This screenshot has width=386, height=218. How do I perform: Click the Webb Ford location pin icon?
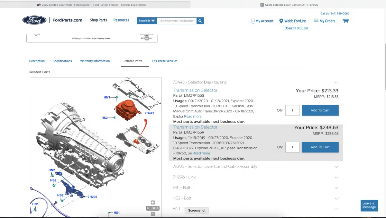281,21
